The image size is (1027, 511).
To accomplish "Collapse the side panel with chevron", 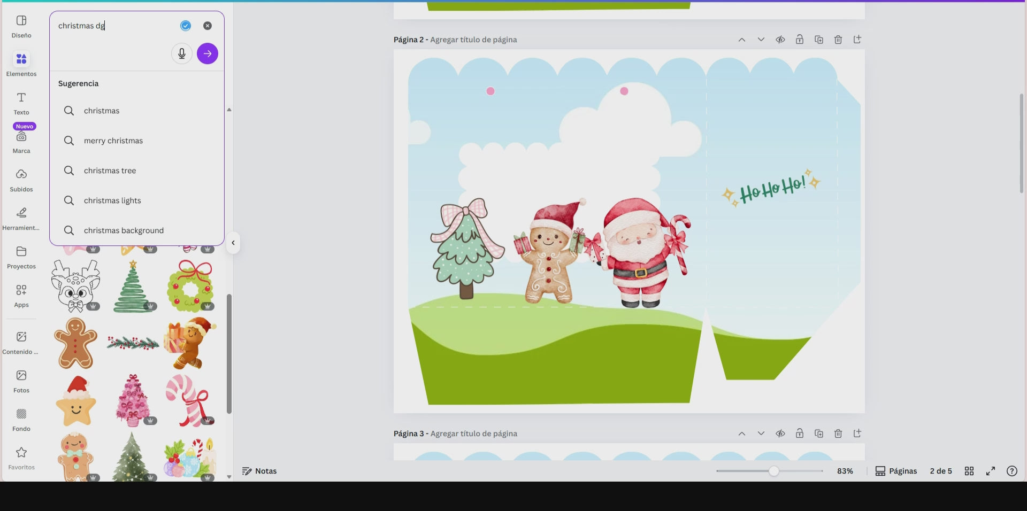I will click(x=233, y=243).
